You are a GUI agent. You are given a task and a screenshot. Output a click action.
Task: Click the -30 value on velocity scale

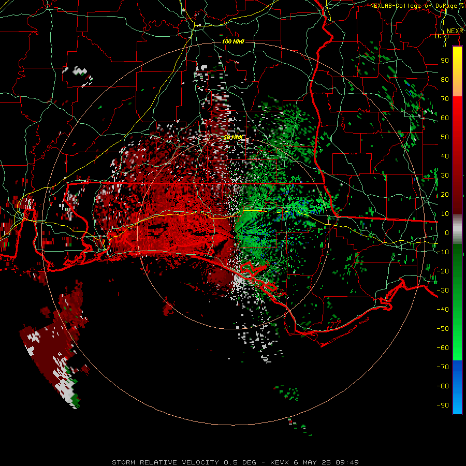[x=443, y=290]
